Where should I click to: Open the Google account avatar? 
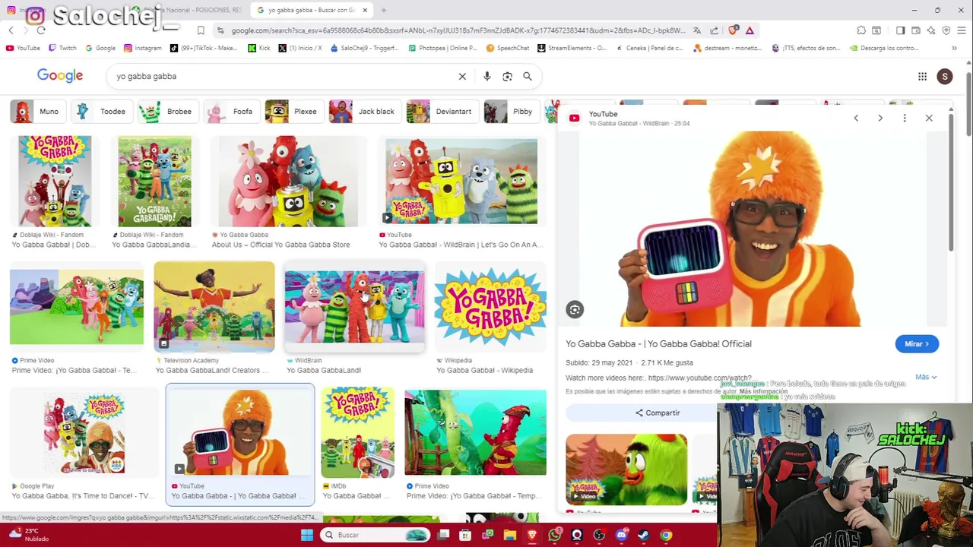click(x=945, y=76)
